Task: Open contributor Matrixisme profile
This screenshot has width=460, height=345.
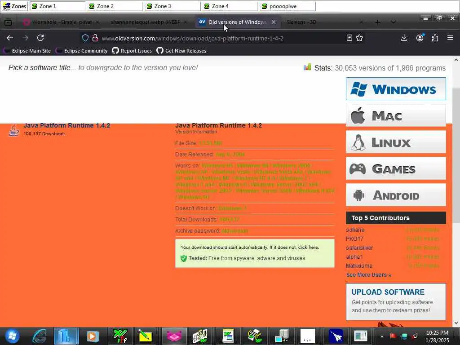Action: click(x=359, y=266)
